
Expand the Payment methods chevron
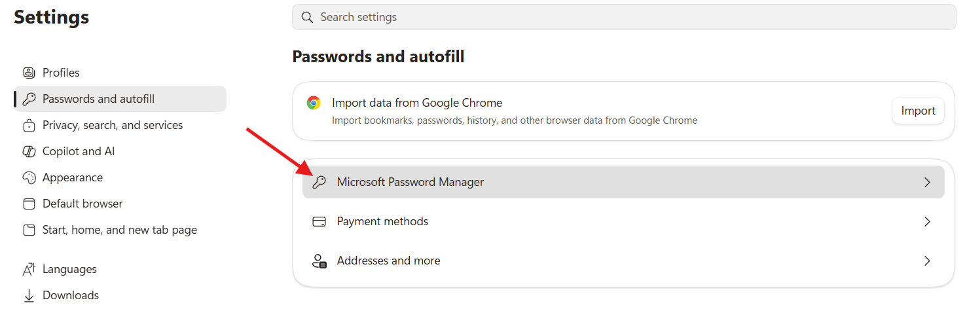(x=927, y=221)
